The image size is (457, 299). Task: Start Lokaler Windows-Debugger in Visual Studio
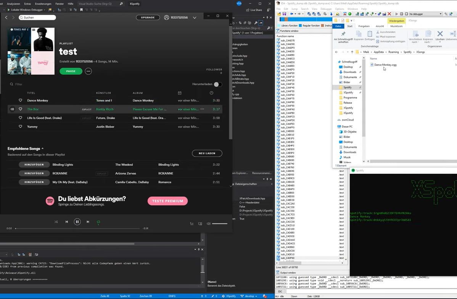pyautogui.click(x=26, y=10)
